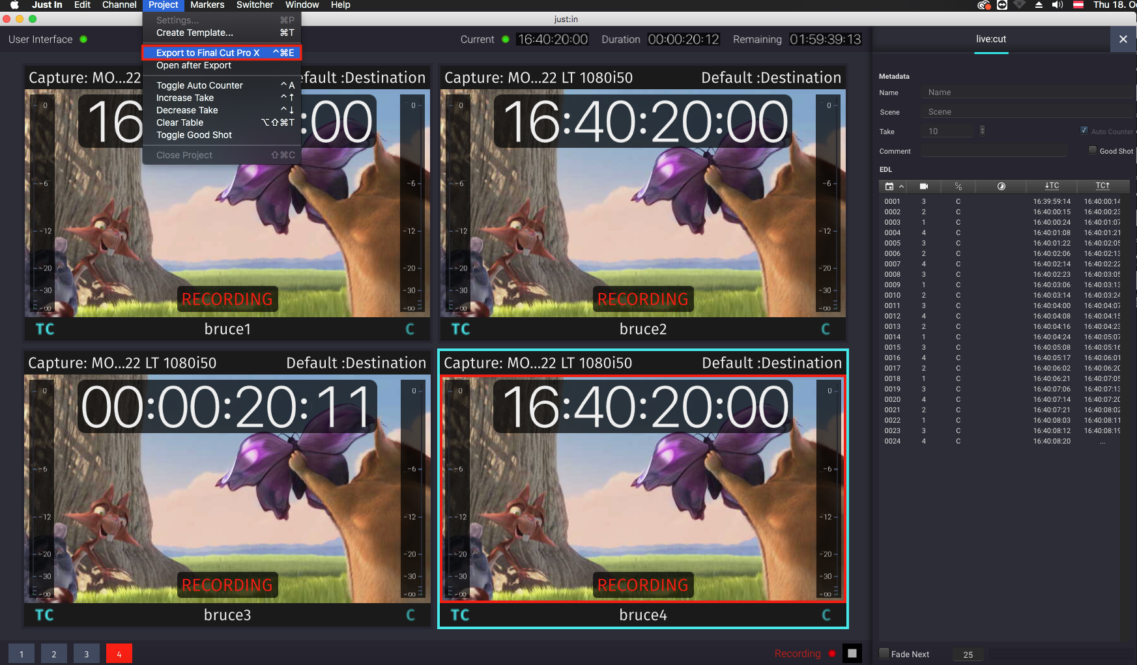Click the Current timecode display
The image size is (1137, 665).
(x=553, y=39)
